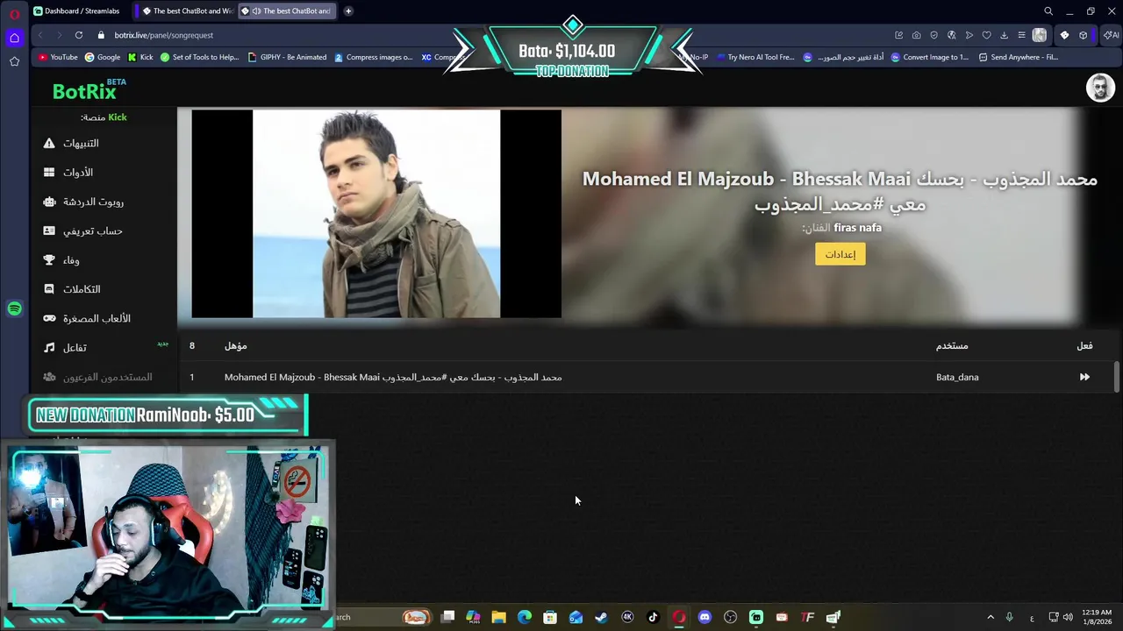Open the browser downloads icon
1123x631 pixels.
pyautogui.click(x=1004, y=35)
